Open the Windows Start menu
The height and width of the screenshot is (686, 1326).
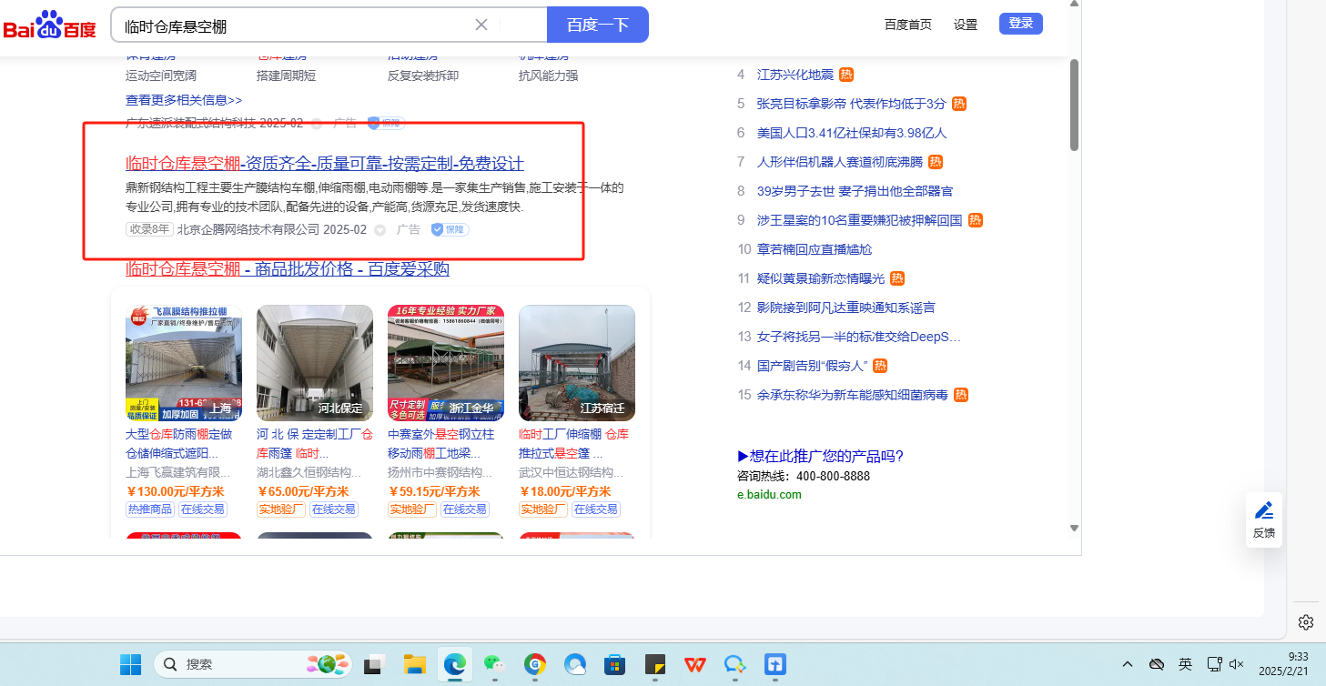pos(130,664)
